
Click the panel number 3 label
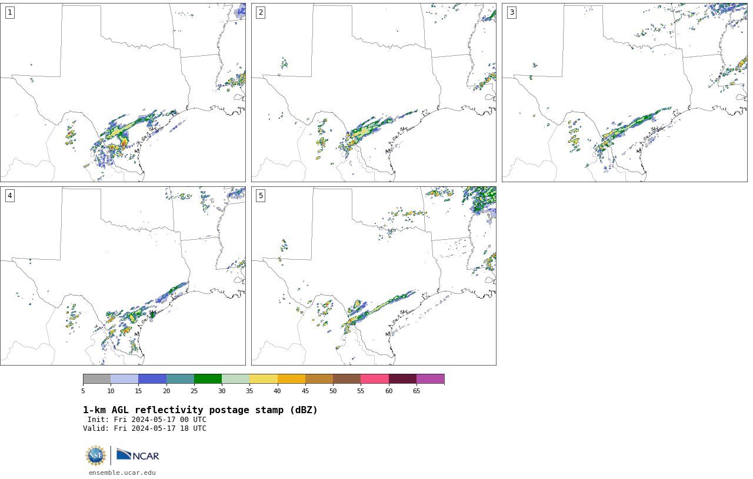coord(511,12)
